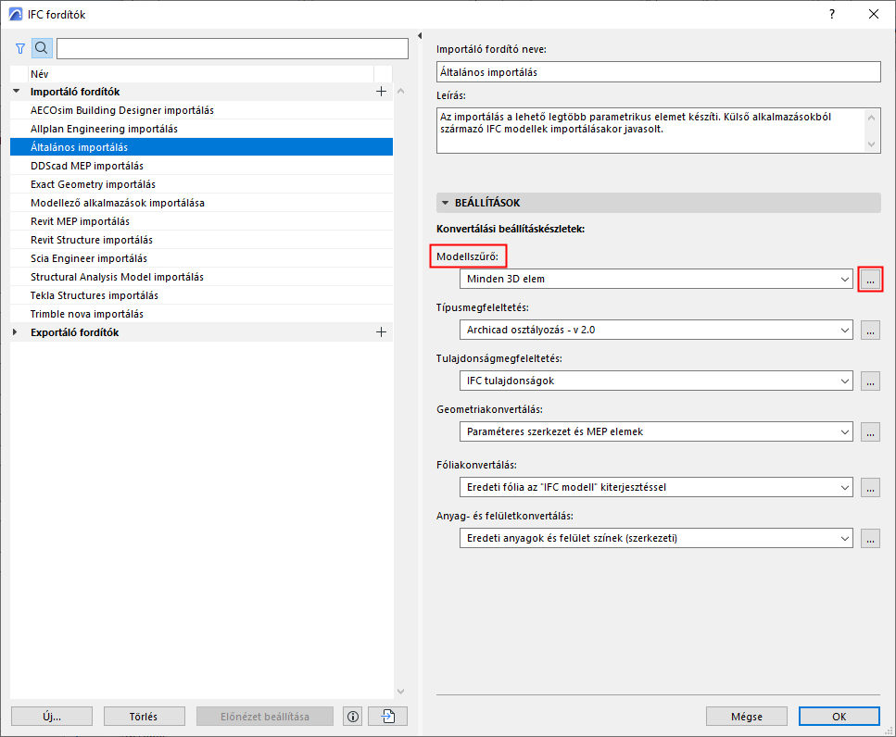Select Exact Geometry importálás

click(201, 184)
